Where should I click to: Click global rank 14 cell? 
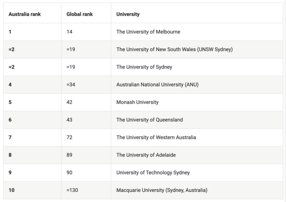70,32
